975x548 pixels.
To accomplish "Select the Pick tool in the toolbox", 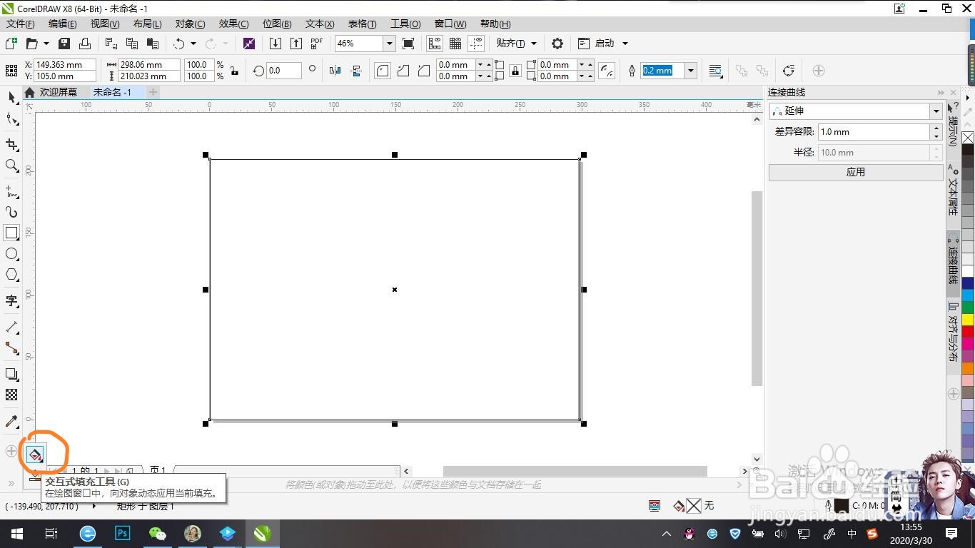I will tap(11, 97).
